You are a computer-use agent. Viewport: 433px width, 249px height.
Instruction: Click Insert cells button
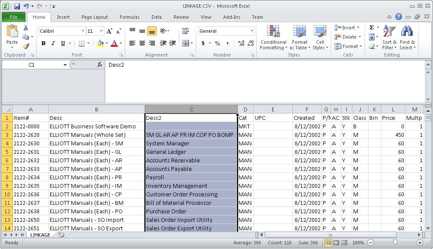(x=347, y=28)
